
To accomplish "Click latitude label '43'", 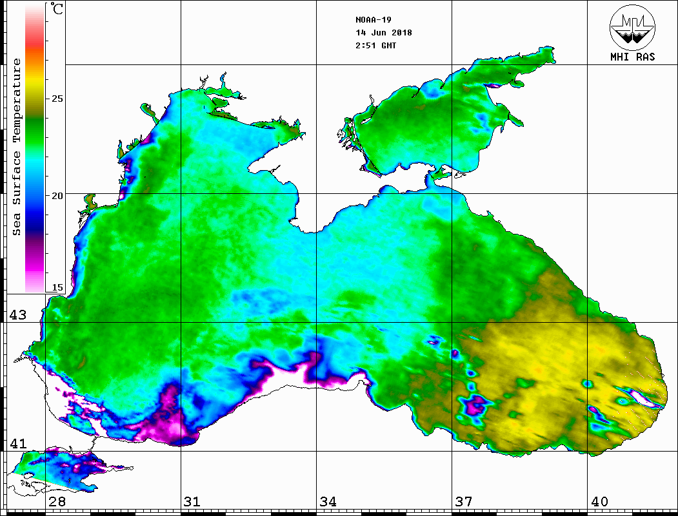I will coord(18,315).
